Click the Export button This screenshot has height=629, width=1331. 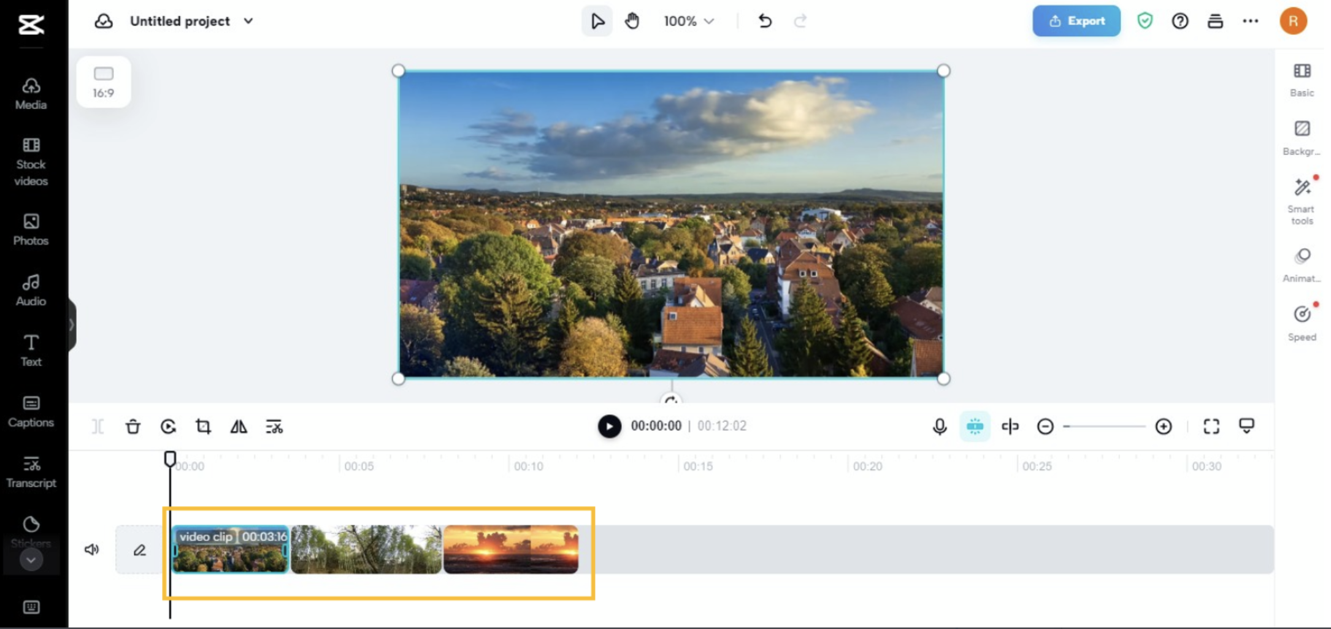coord(1076,21)
